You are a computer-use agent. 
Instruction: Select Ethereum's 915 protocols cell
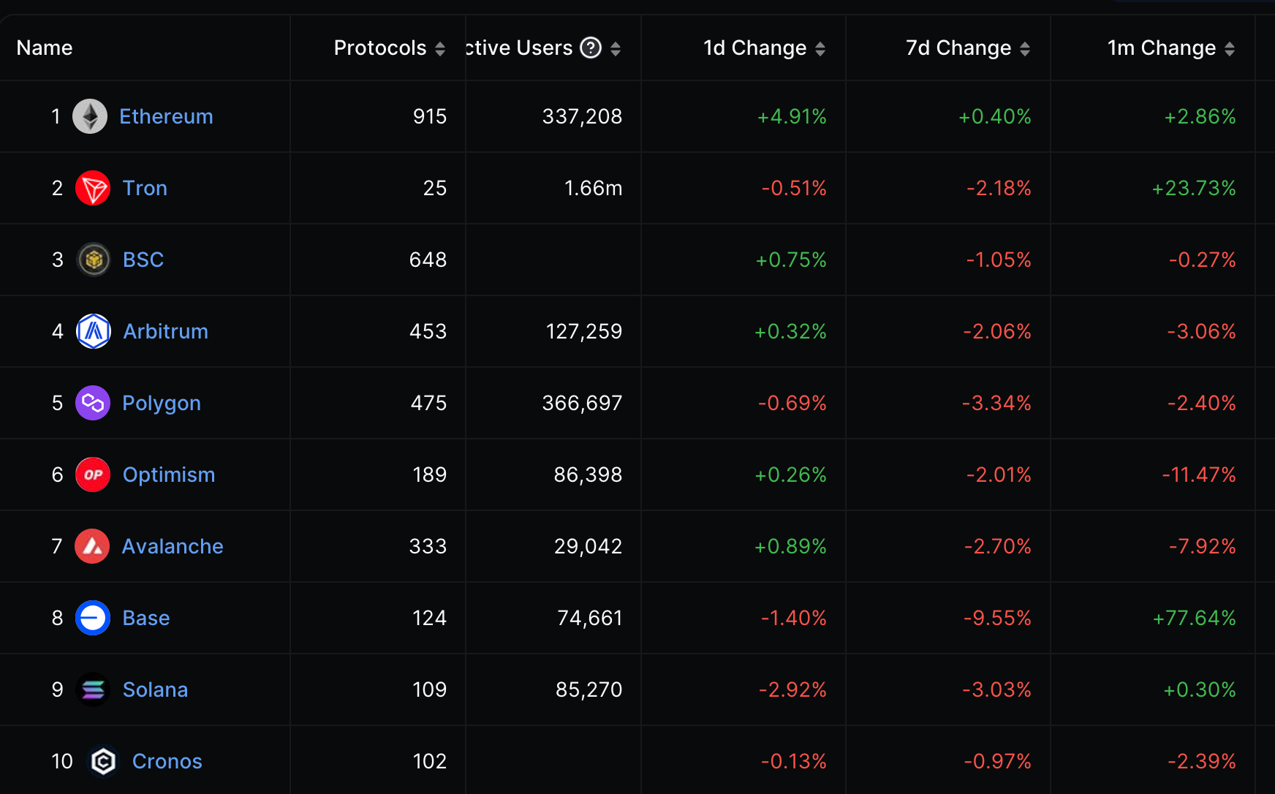(430, 116)
